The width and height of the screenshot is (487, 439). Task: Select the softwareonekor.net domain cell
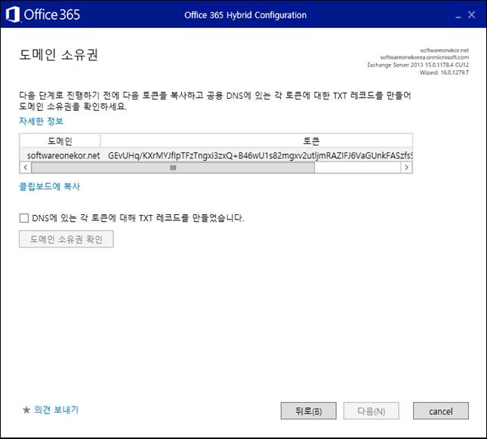(x=63, y=155)
